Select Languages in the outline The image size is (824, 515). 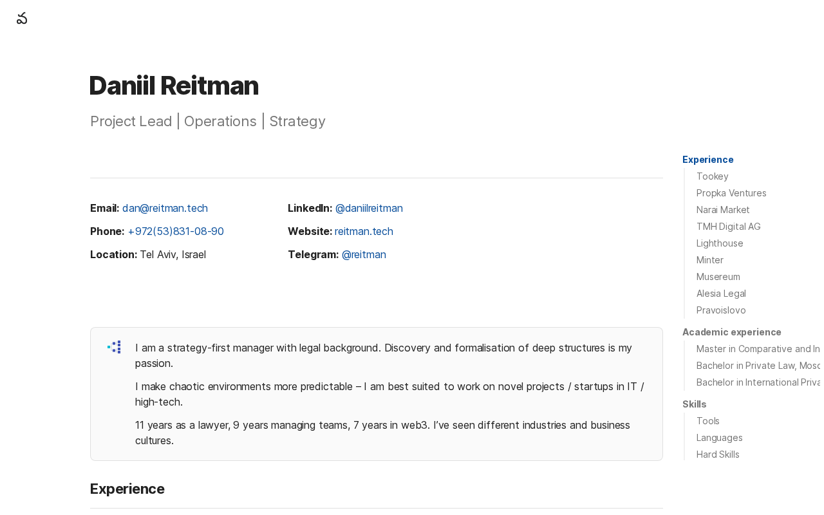pos(719,438)
